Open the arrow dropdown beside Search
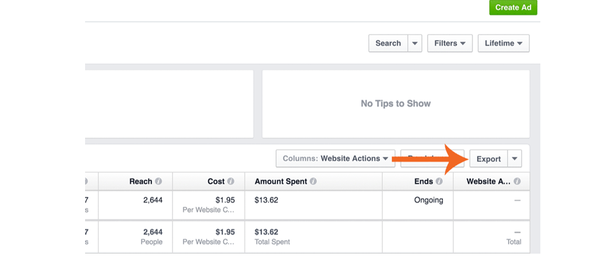The image size is (609, 256). 415,43
